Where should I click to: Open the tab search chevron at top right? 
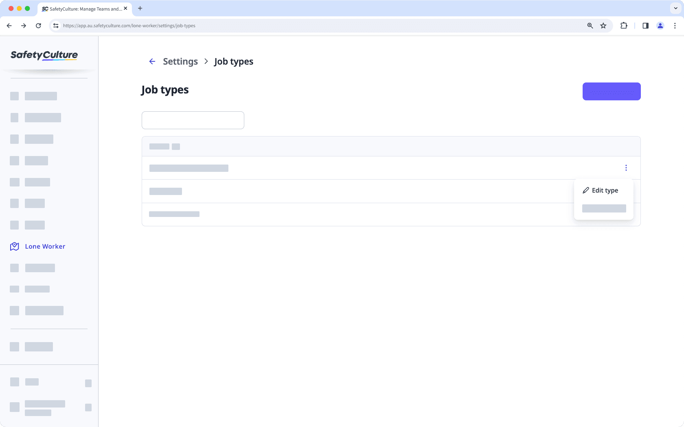(x=675, y=9)
